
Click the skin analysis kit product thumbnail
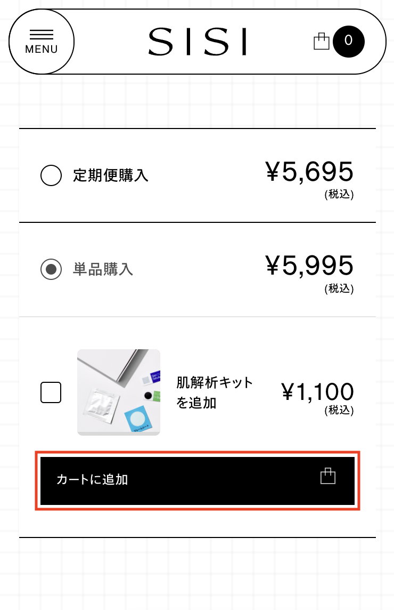(x=119, y=392)
